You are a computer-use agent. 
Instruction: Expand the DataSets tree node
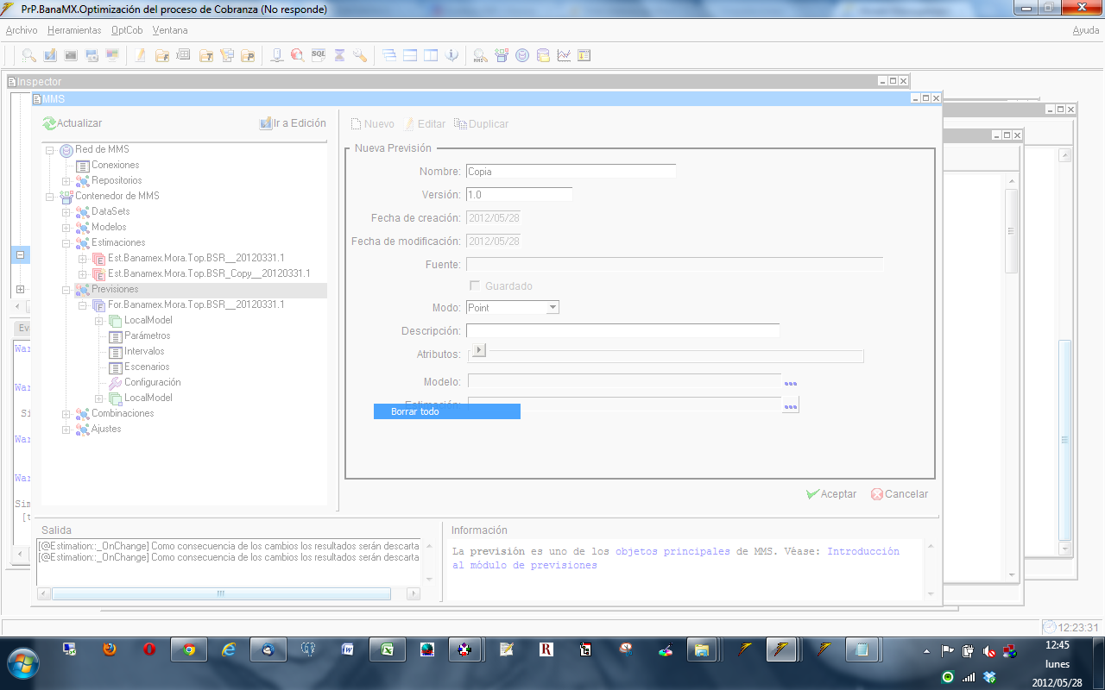tap(66, 211)
